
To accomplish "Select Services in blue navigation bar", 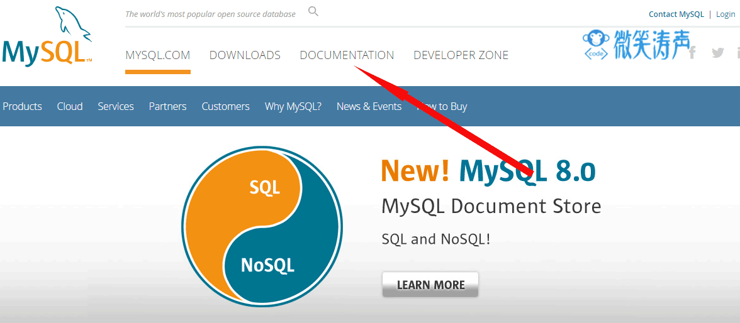I will tap(116, 107).
